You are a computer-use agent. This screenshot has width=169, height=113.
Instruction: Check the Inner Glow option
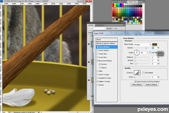pyautogui.click(x=98, y=57)
